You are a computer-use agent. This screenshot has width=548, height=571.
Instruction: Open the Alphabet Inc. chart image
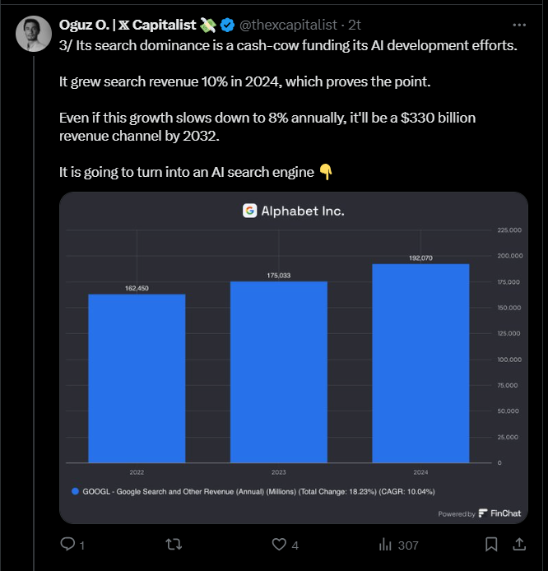[x=294, y=358]
